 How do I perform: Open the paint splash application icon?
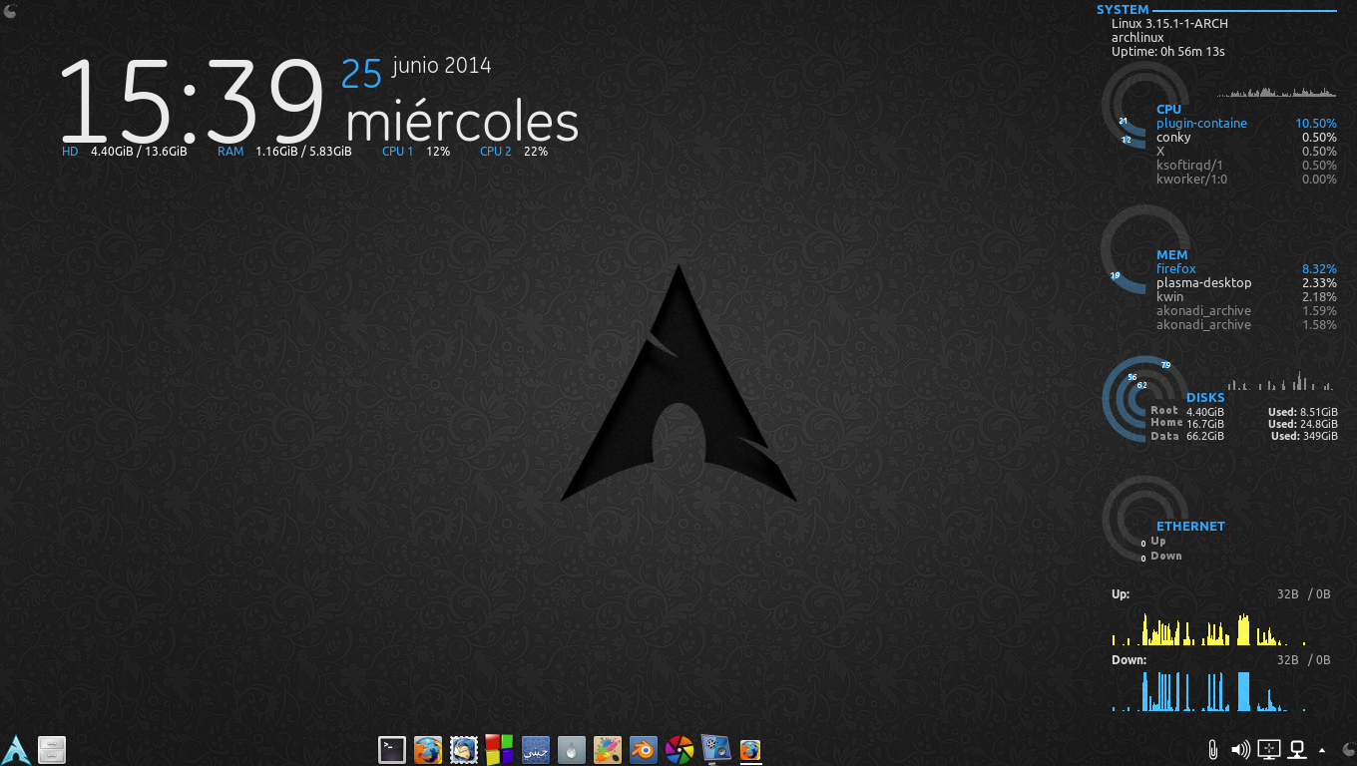coord(608,749)
